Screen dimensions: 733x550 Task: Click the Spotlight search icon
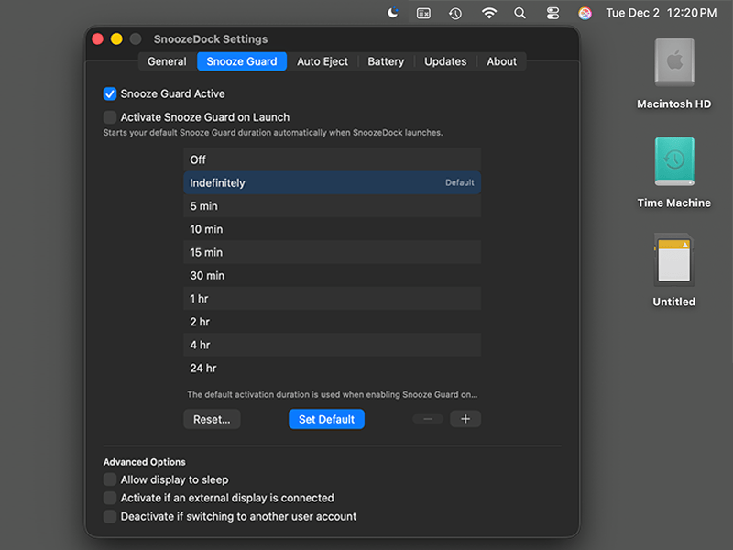(x=520, y=12)
